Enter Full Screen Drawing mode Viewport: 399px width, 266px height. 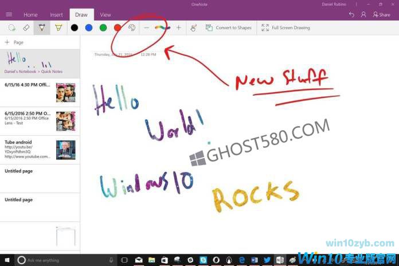click(285, 28)
